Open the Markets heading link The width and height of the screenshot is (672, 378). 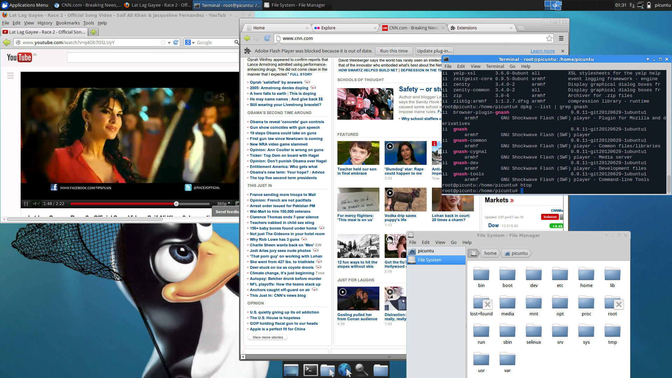(499, 200)
